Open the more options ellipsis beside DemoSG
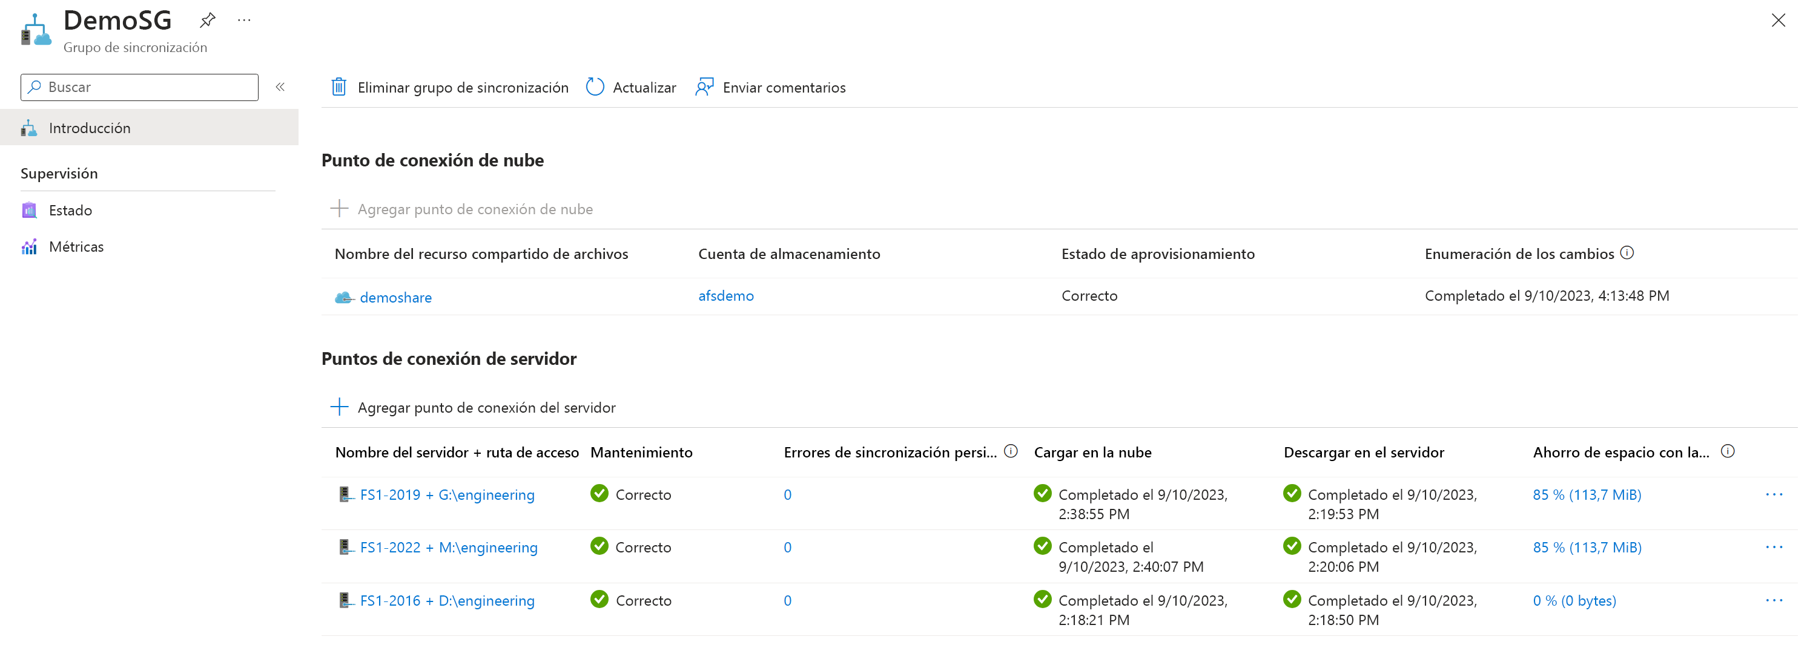The image size is (1810, 645). click(x=244, y=21)
